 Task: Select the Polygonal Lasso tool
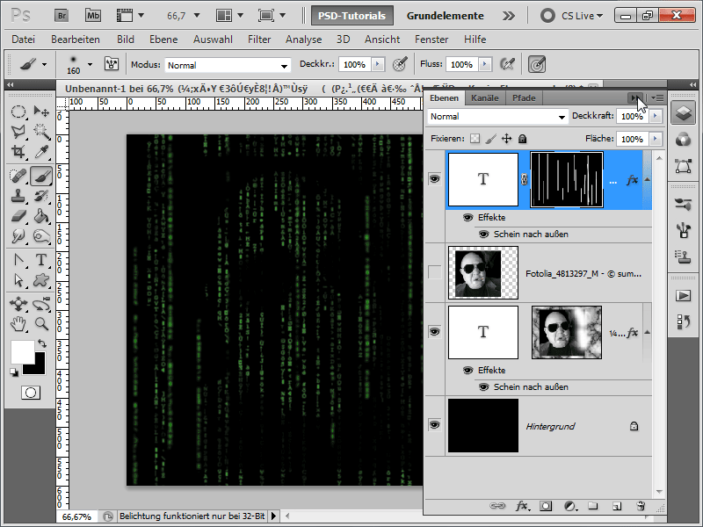point(18,131)
